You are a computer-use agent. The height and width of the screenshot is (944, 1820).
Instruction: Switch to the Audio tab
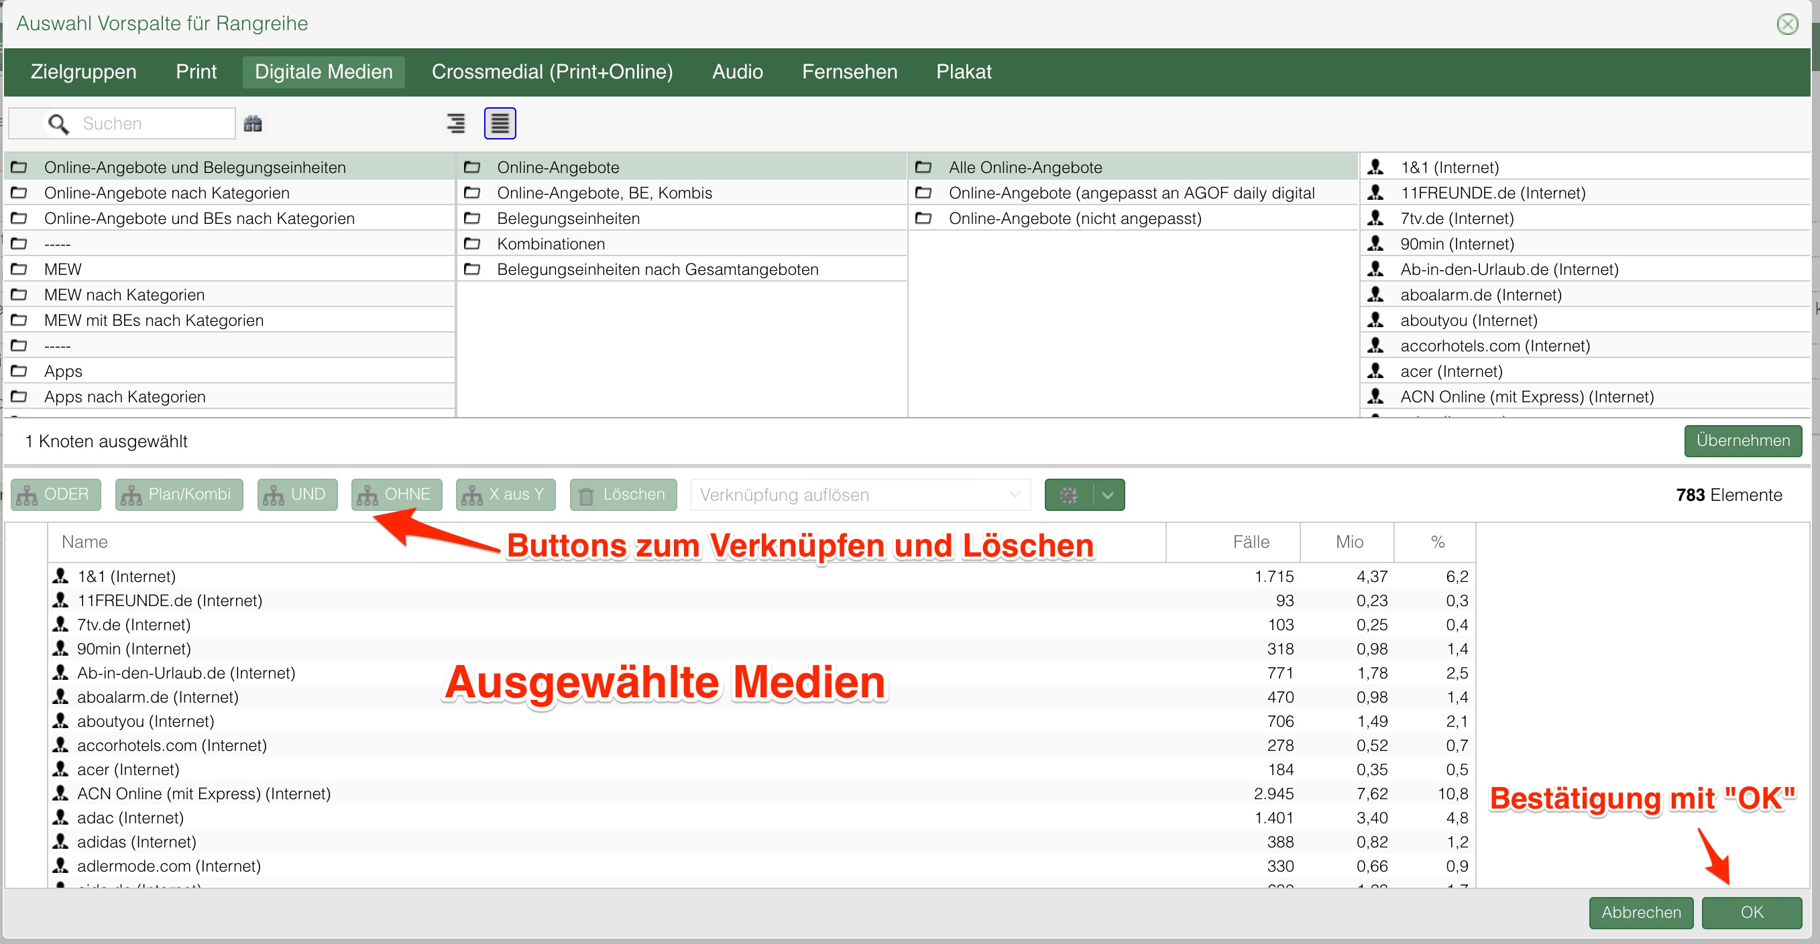pos(737,72)
